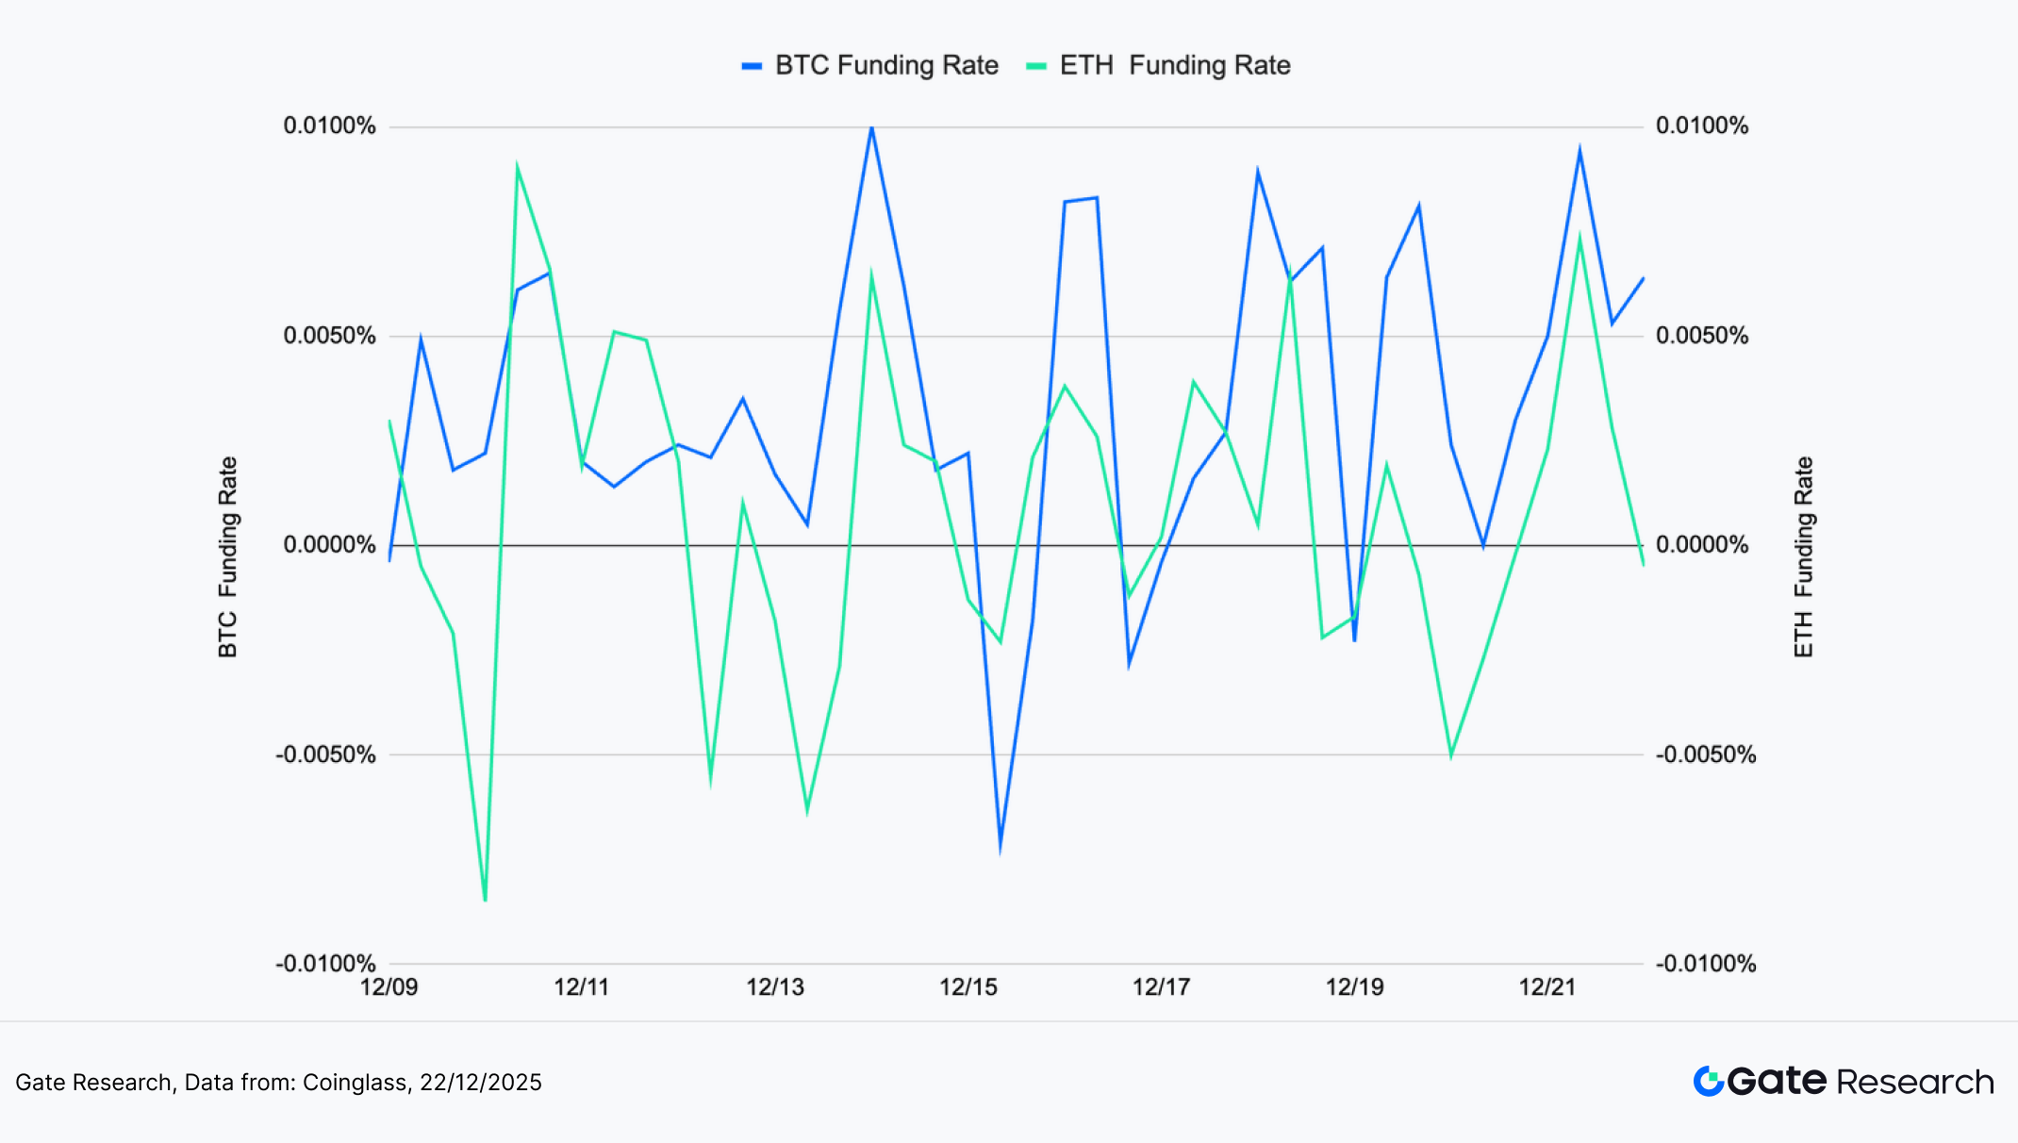Click the Gate Research brand text

pyautogui.click(x=1861, y=1081)
